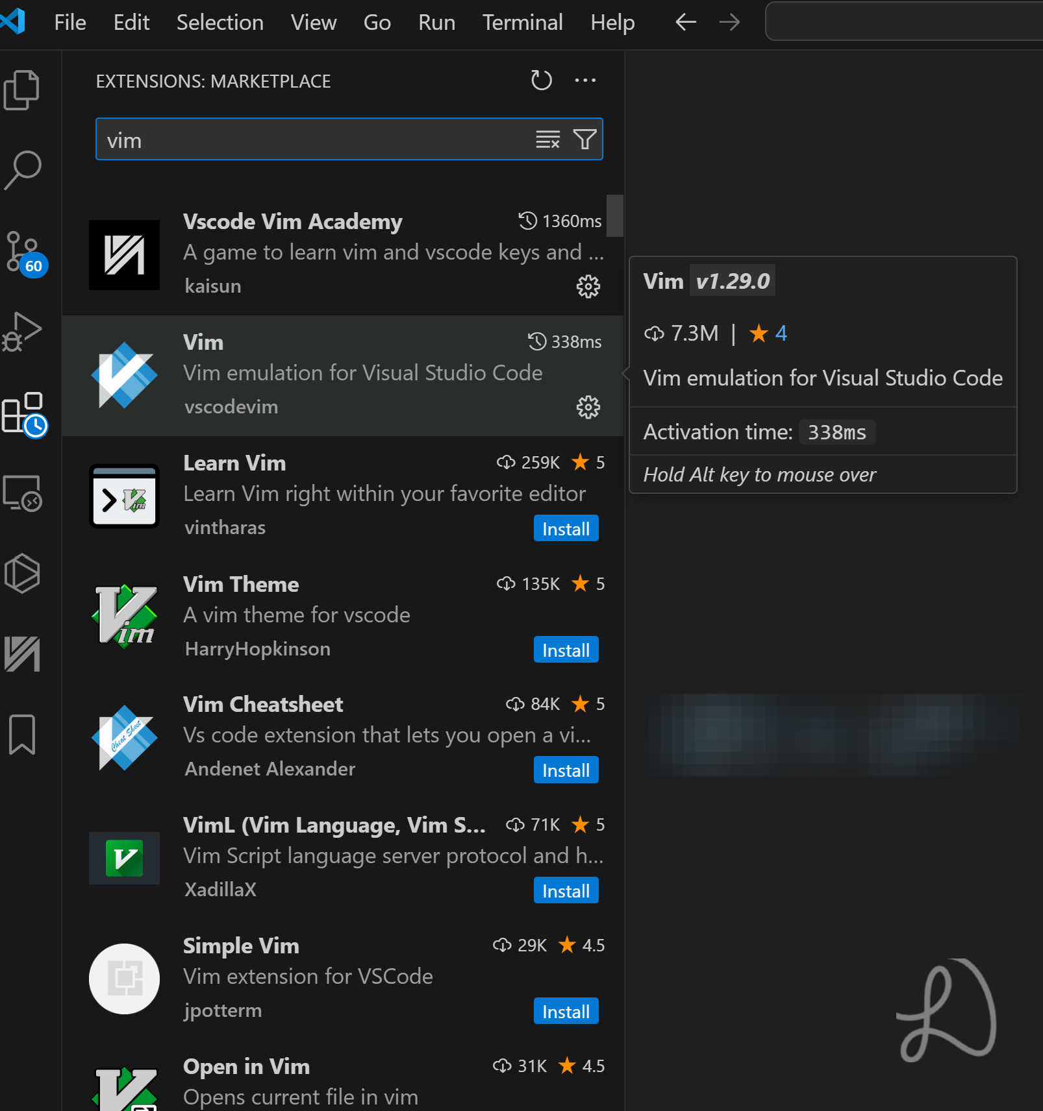
Task: Select the Vim Theme extension title
Action: pyautogui.click(x=241, y=585)
